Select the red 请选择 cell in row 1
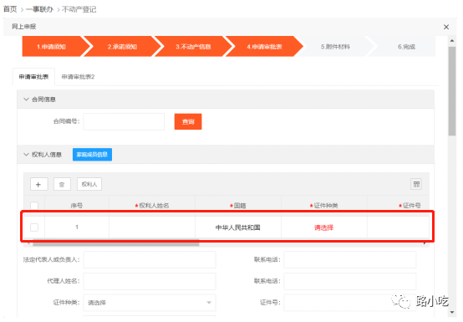 click(324, 227)
